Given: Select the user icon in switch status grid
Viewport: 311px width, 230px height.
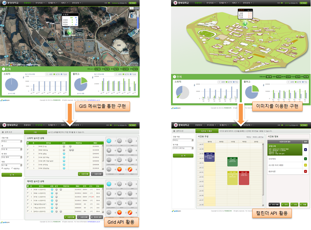Looking at the screenshot, I should click(130, 141).
